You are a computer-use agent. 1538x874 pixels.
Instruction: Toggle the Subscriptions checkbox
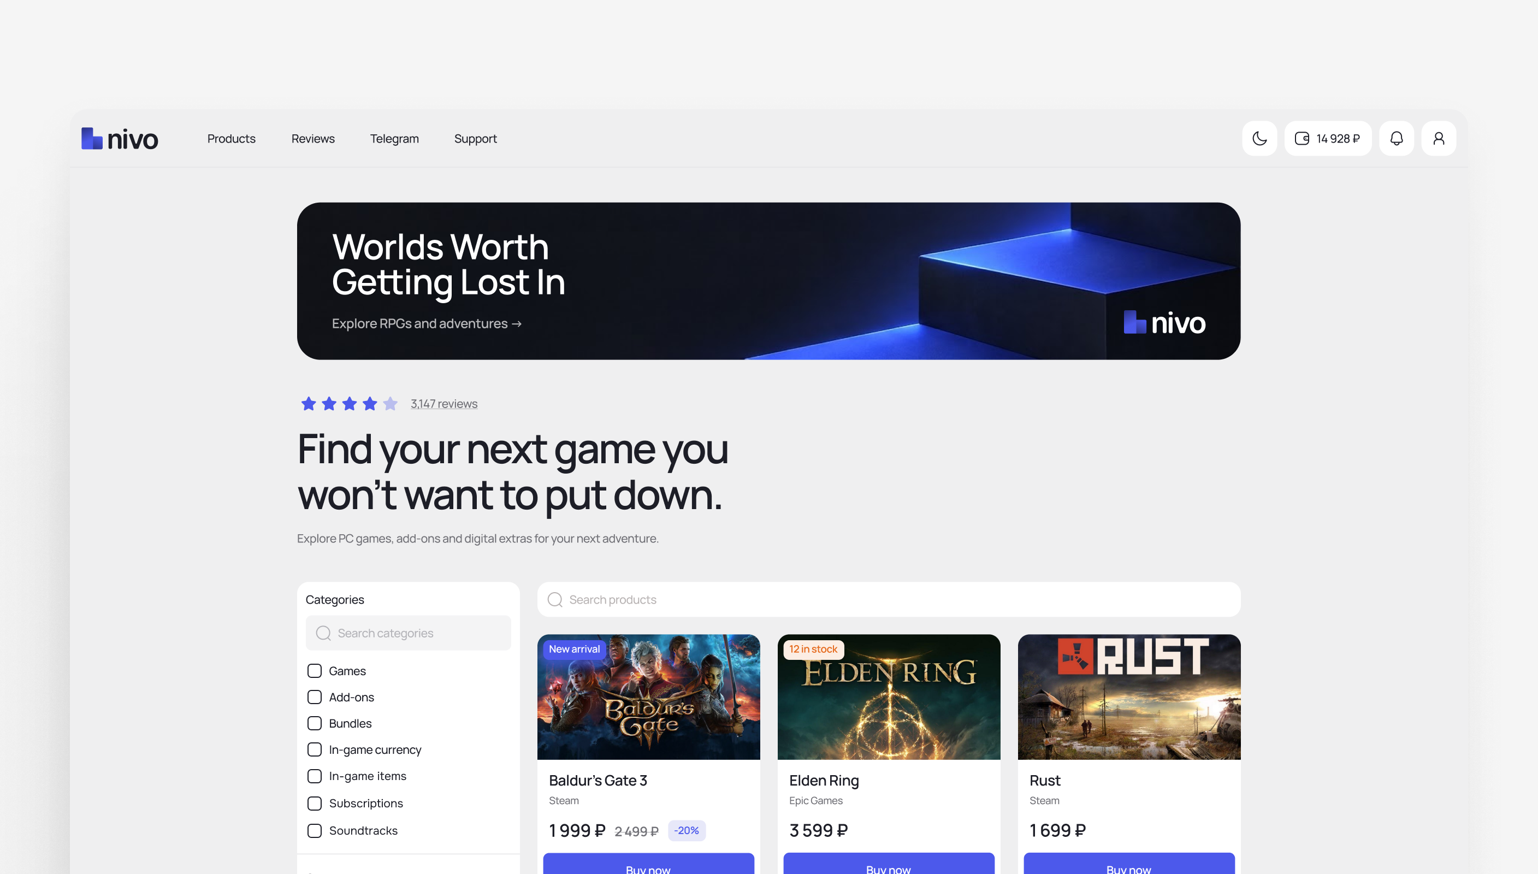(315, 804)
